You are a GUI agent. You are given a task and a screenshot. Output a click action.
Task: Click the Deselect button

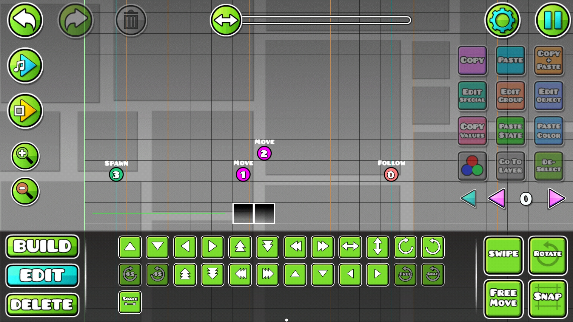pyautogui.click(x=549, y=166)
